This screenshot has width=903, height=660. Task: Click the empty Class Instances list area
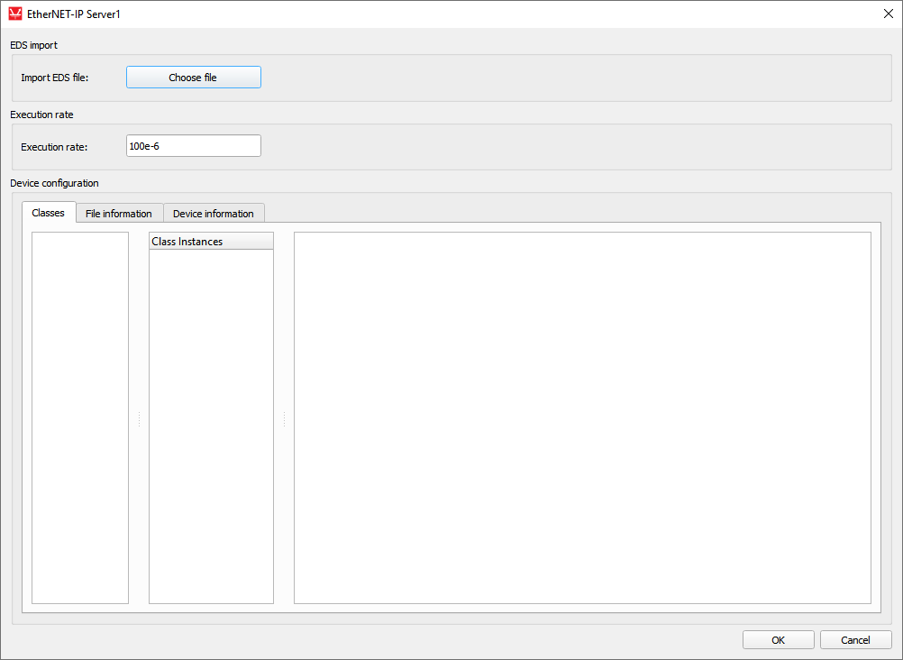point(211,426)
